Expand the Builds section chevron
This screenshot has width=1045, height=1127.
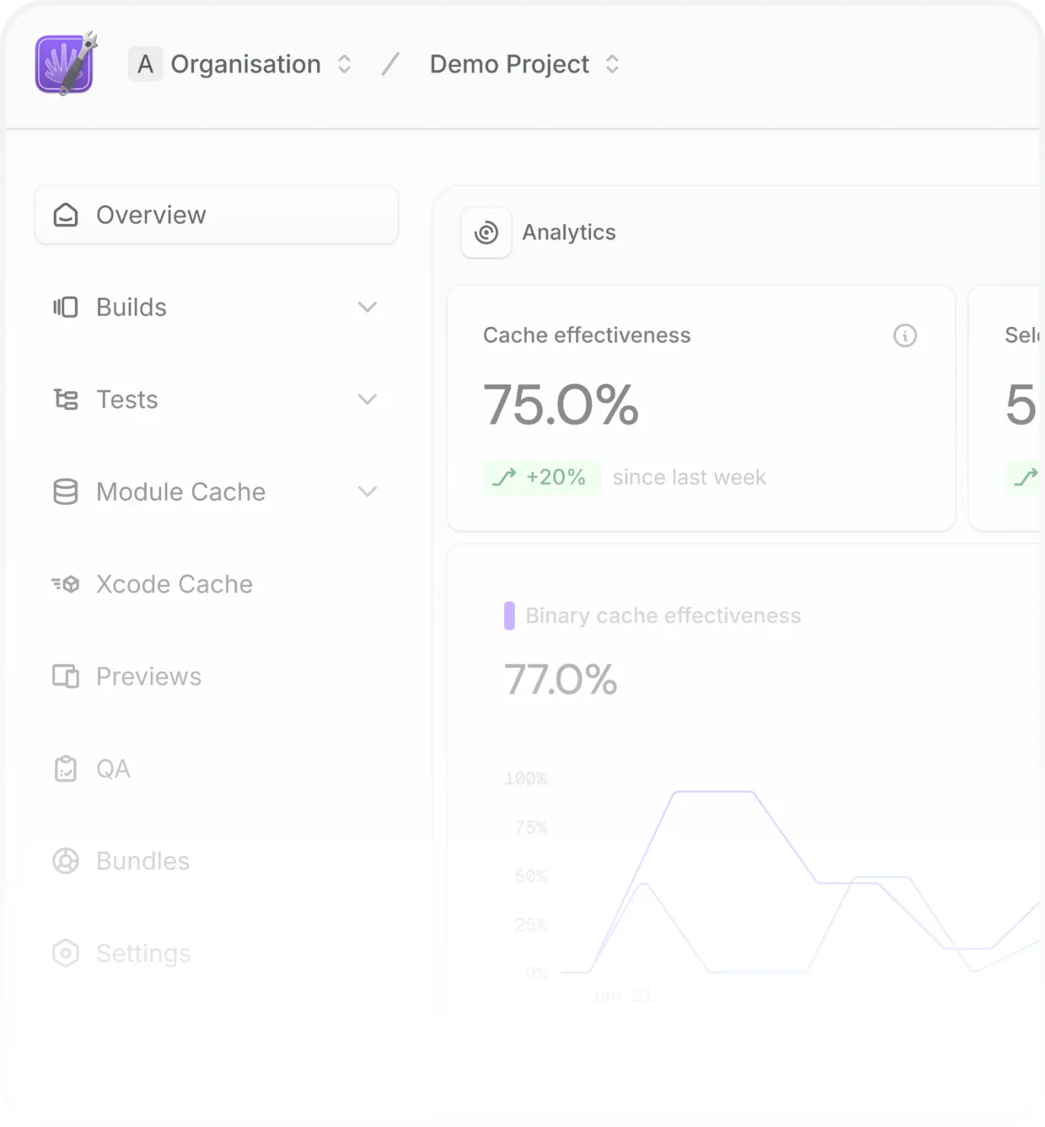367,307
